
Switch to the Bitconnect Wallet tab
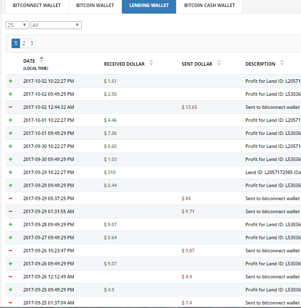37,6
